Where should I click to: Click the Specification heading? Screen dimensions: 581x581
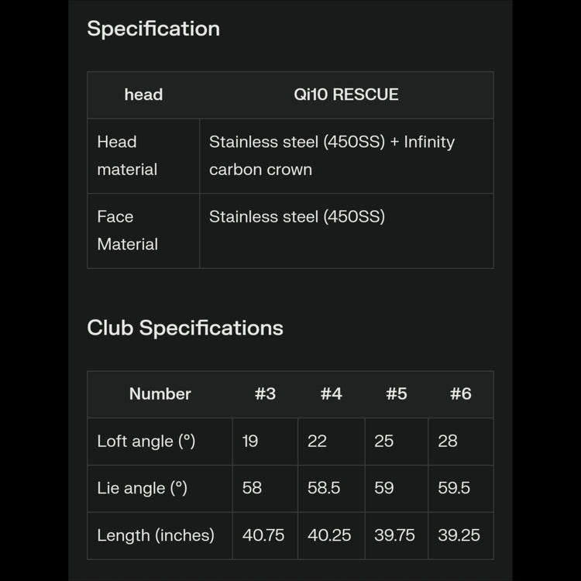153,29
